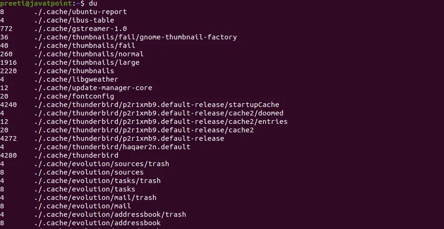Click the du command text
This screenshot has width=444, height=229.
[93, 4]
